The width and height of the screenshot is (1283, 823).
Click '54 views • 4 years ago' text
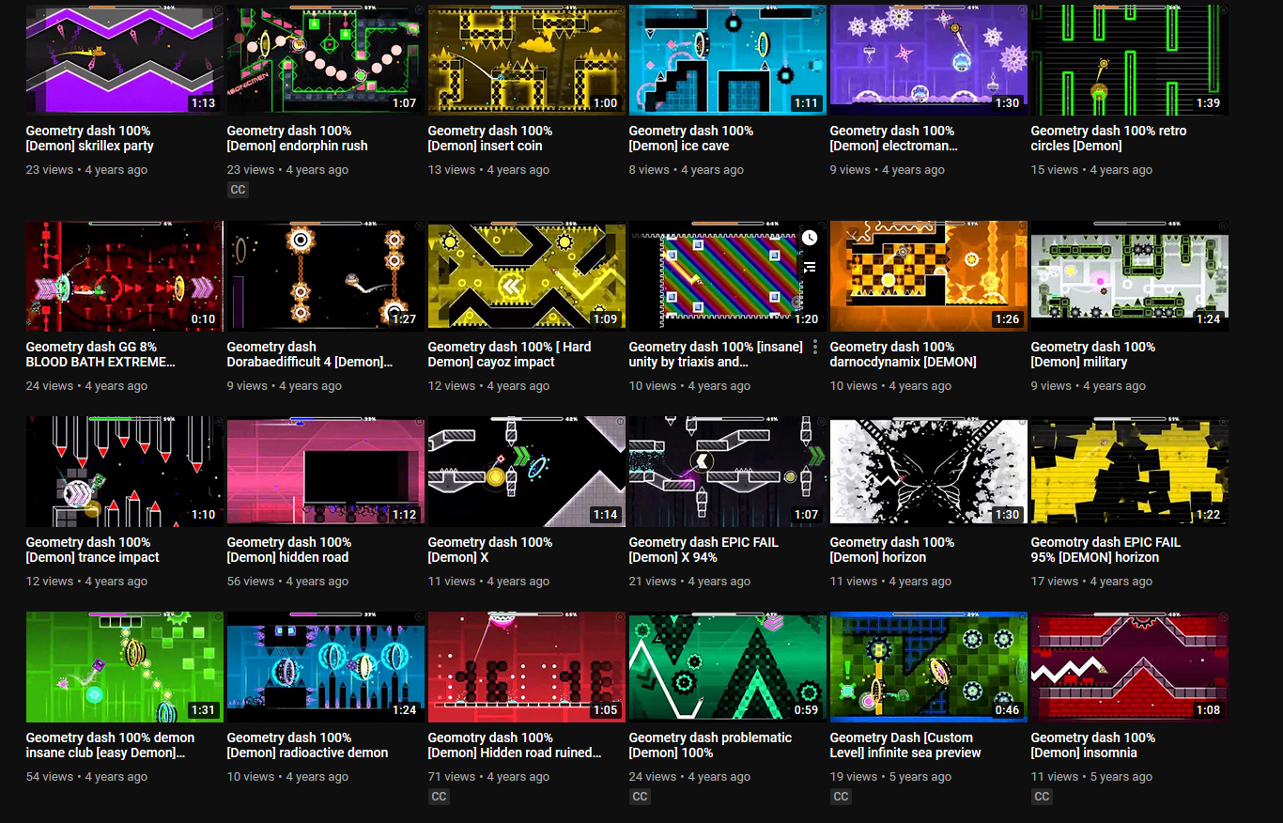click(x=86, y=777)
